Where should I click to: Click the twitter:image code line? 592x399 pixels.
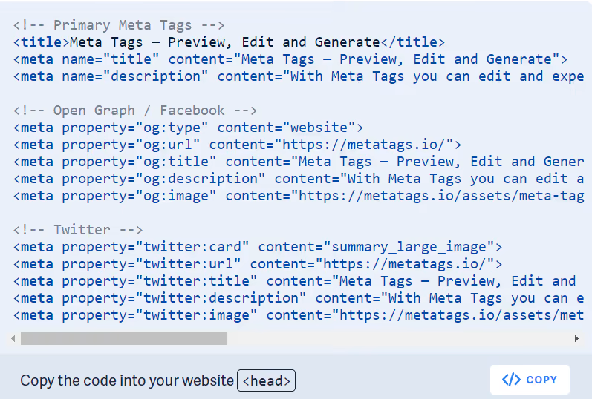[299, 315]
